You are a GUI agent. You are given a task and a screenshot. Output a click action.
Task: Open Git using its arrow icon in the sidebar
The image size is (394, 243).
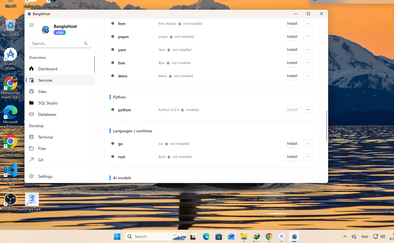point(32,160)
